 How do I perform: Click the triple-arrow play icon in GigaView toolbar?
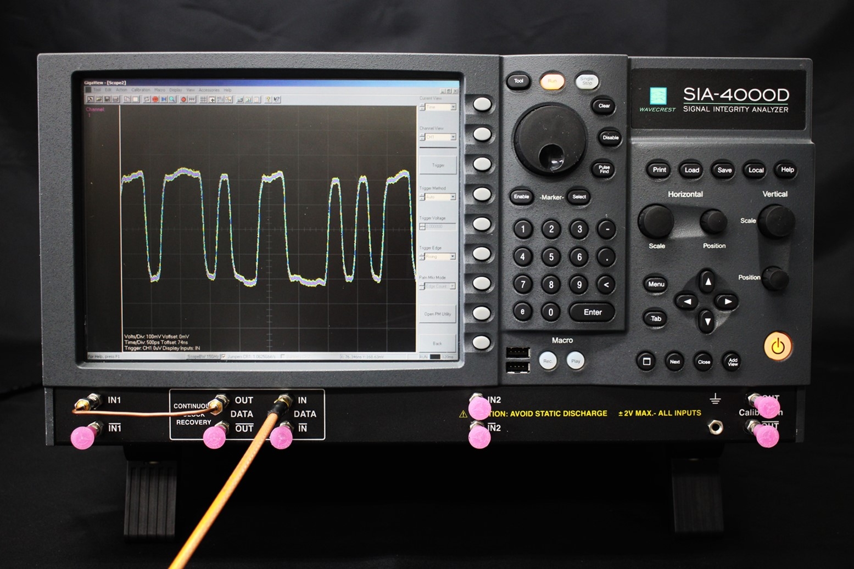click(x=192, y=99)
